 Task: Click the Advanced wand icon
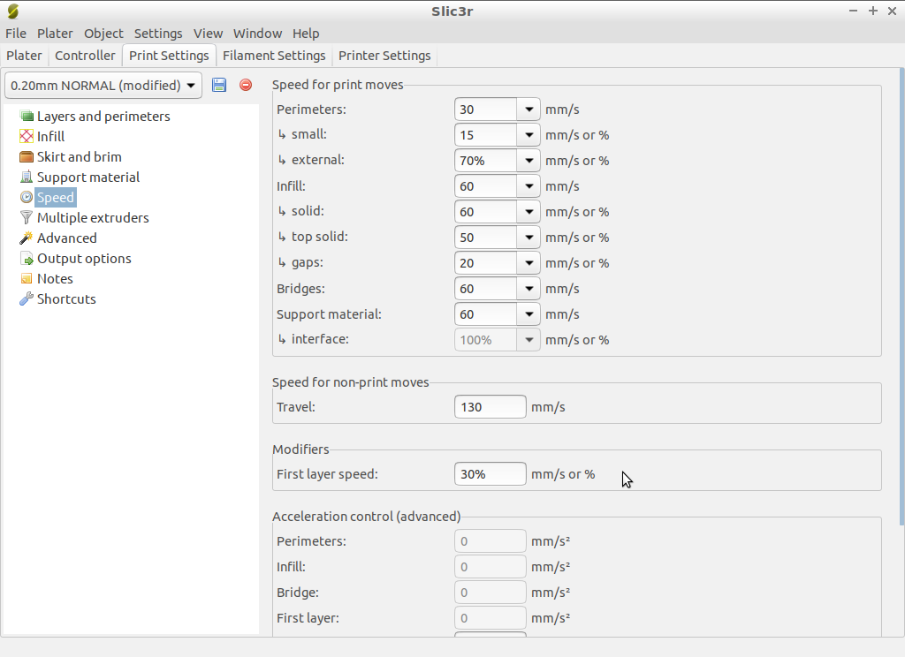pos(27,238)
